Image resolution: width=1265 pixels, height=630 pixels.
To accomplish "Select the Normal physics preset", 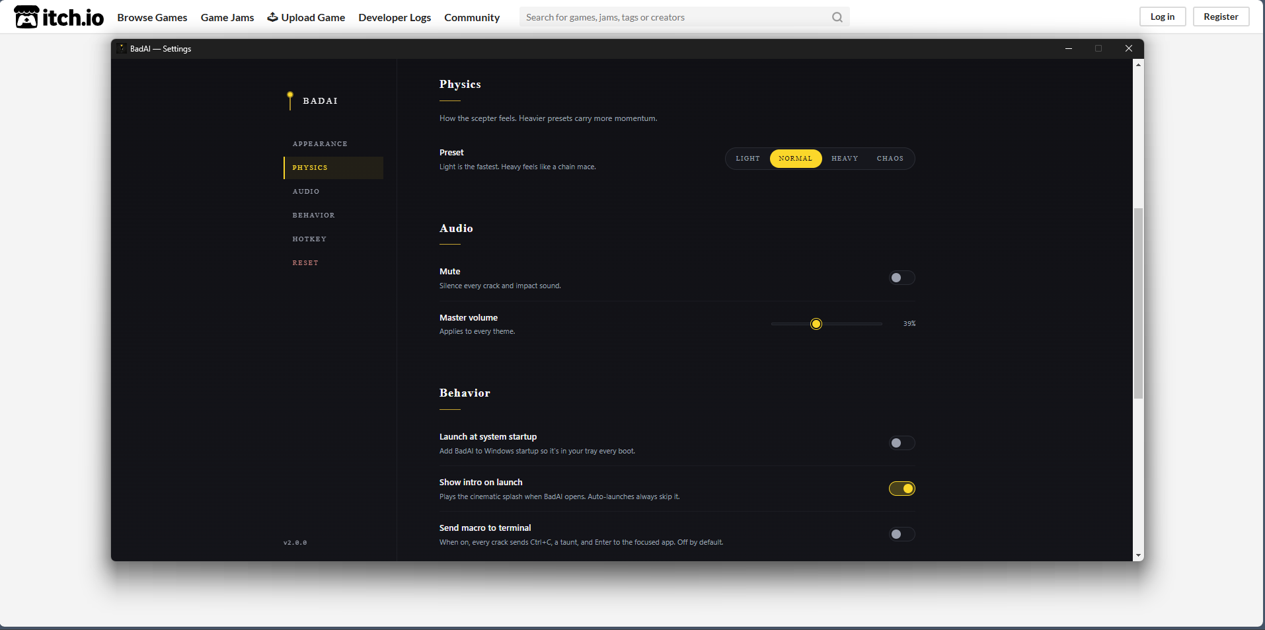I will pyautogui.click(x=796, y=159).
